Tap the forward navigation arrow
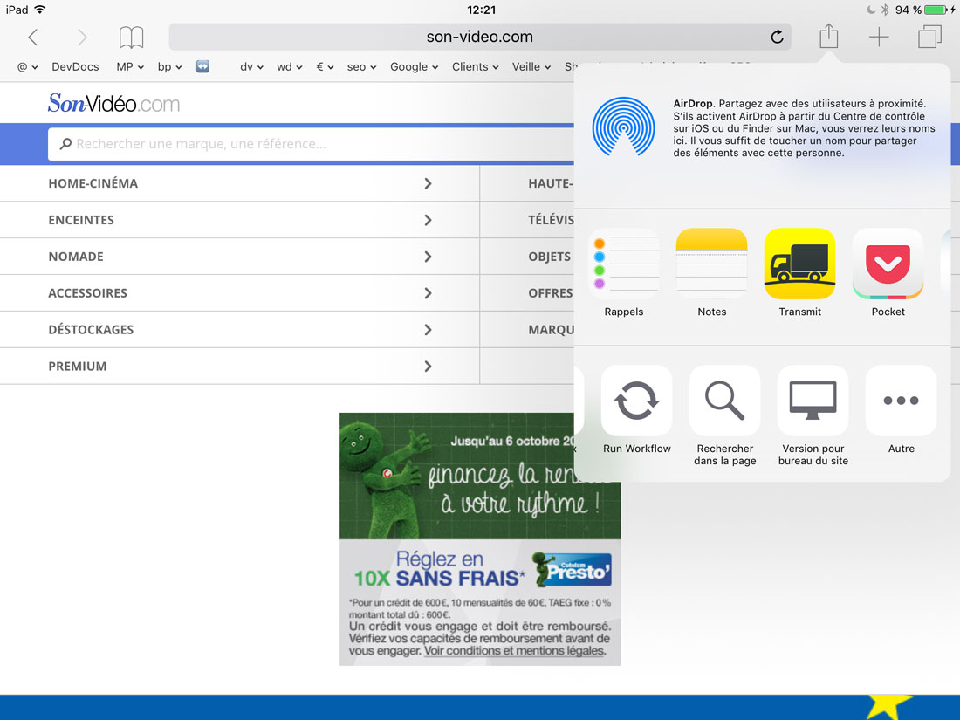Viewport: 960px width, 720px height. pos(82,38)
